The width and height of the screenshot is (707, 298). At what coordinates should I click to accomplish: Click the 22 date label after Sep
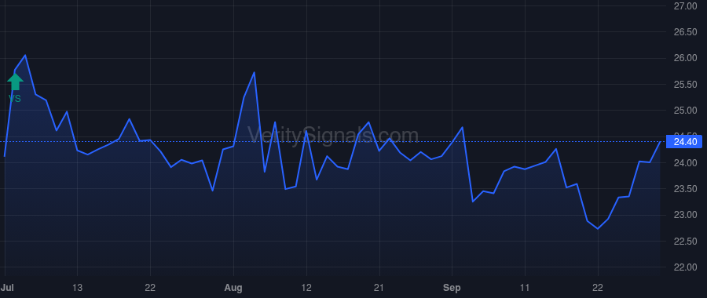tap(598, 288)
